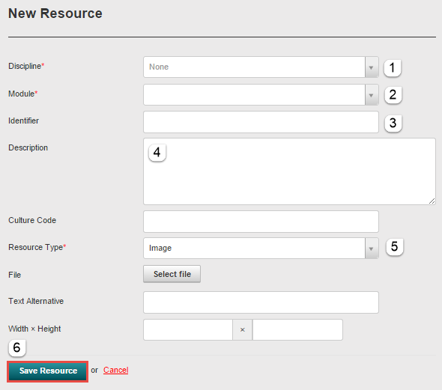The height and width of the screenshot is (390, 442).
Task: Click the Discipline dropdown arrow
Action: point(372,67)
